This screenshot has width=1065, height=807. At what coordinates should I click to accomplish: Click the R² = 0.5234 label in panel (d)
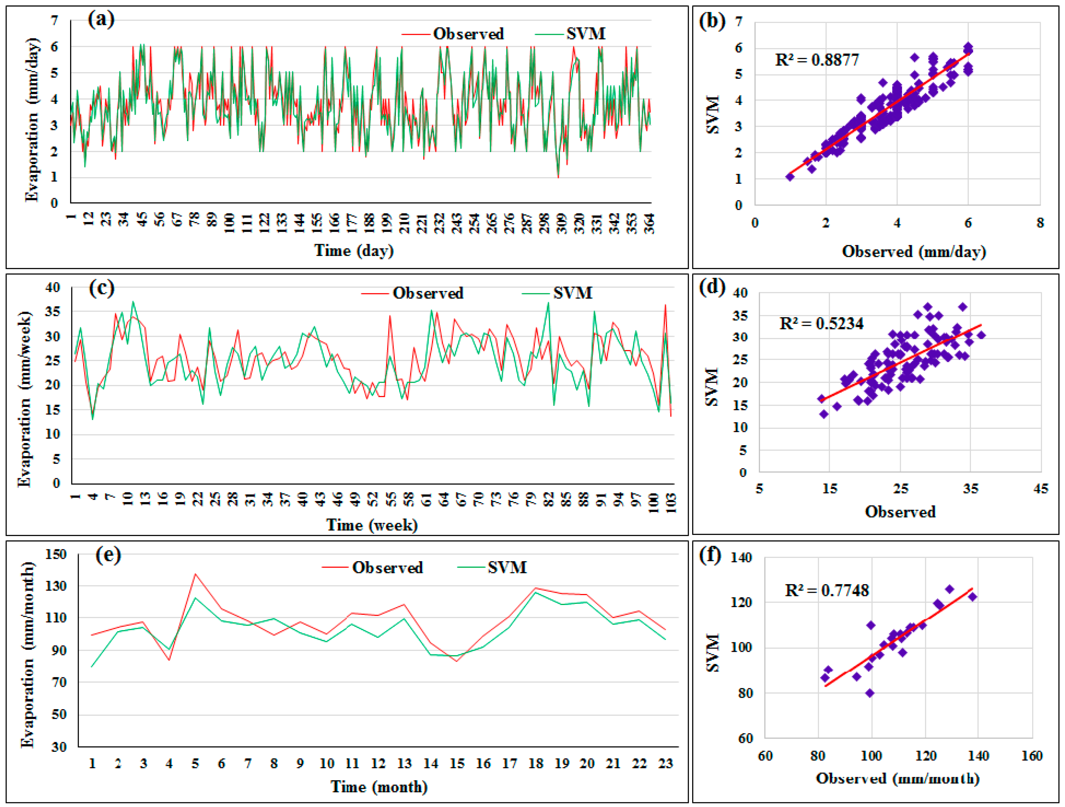821,323
